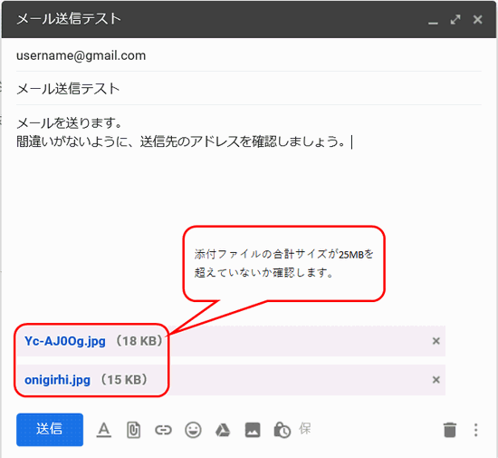Toggle confidential mode lock-clock icon
This screenshot has height=458, width=498.
pos(282,430)
